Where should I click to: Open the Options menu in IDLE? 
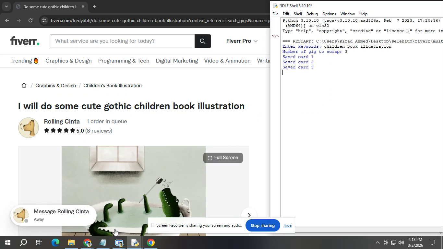329,14
